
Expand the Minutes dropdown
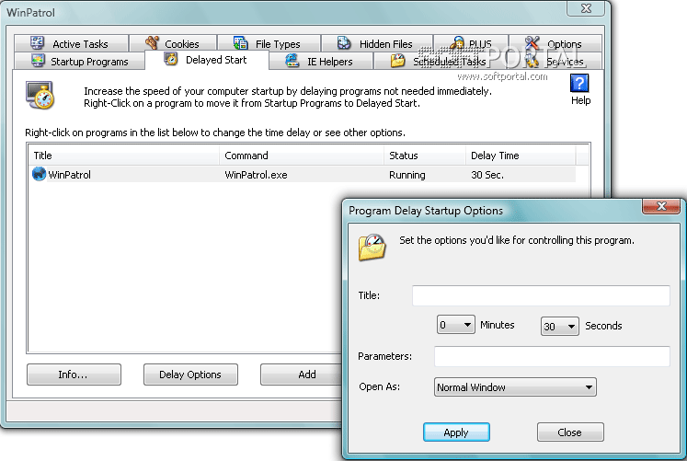coord(455,325)
